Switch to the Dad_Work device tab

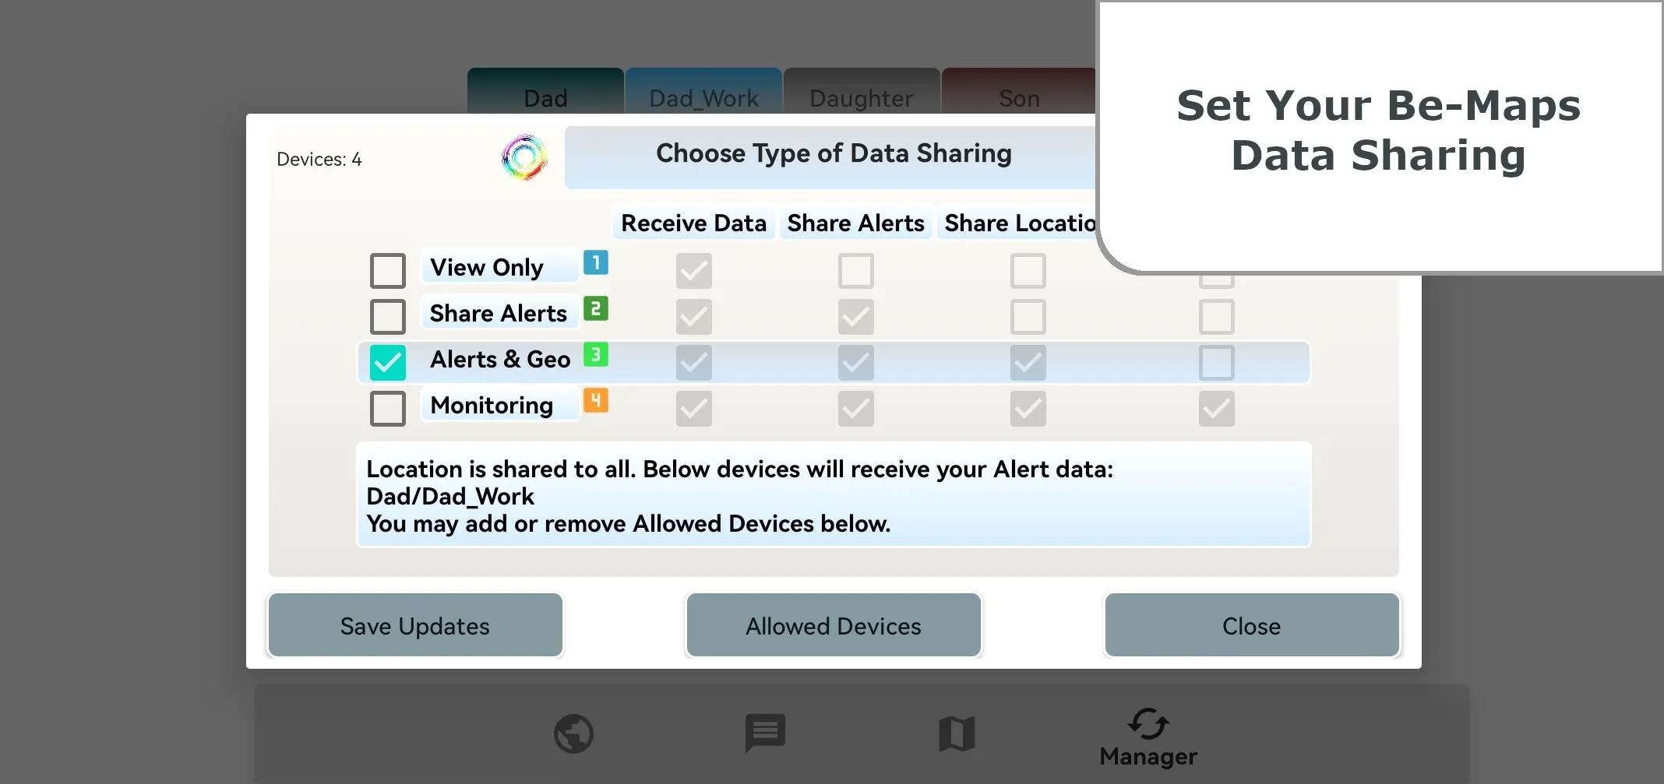[703, 92]
